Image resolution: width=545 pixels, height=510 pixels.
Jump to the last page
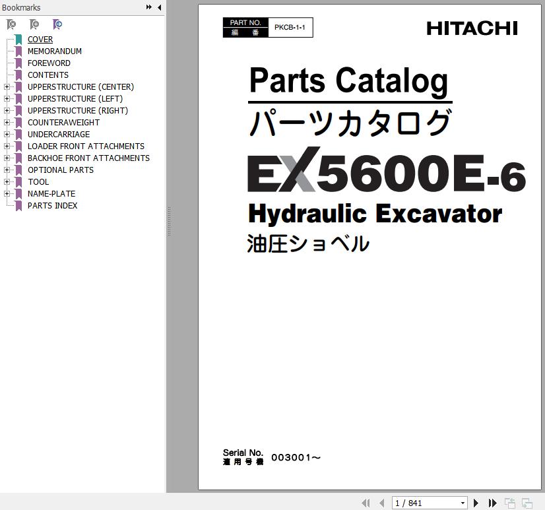click(492, 503)
